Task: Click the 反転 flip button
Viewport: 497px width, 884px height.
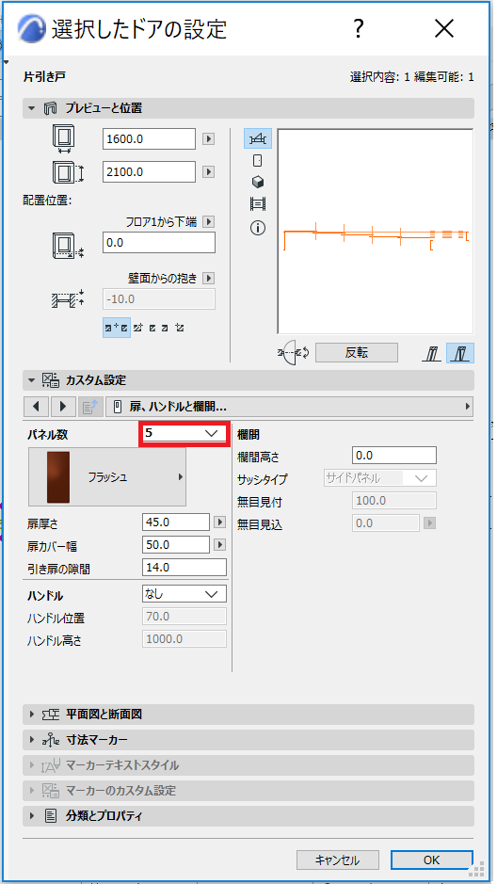Action: (356, 353)
